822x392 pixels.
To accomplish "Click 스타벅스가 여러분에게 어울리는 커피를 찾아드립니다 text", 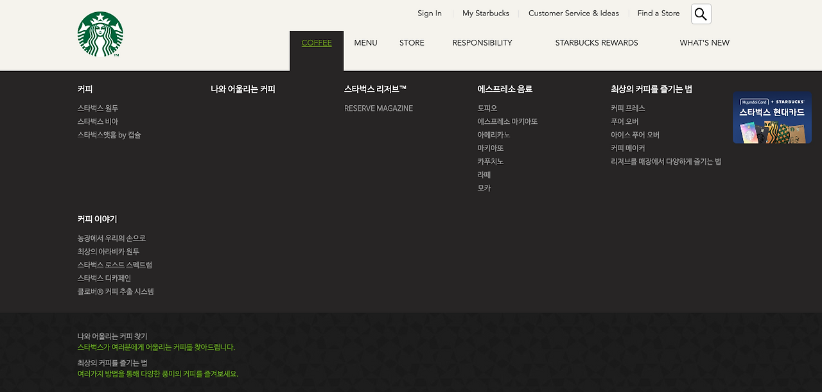I will pyautogui.click(x=156, y=347).
